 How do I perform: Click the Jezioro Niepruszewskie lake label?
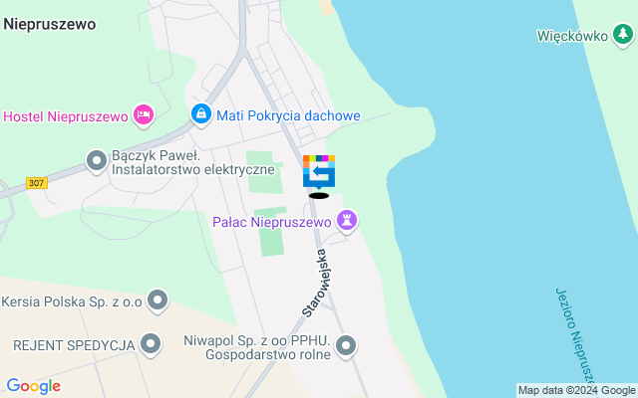point(576,339)
